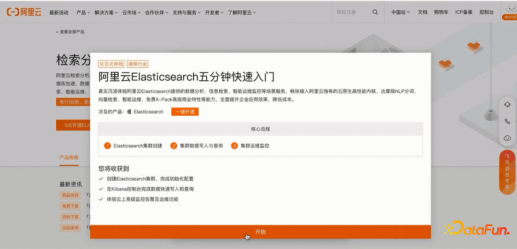Image resolution: width=517 pixels, height=249 pixels.
Task: Click text 创建Elasticsearch集群，完成初始化配置
Action: 150,179
